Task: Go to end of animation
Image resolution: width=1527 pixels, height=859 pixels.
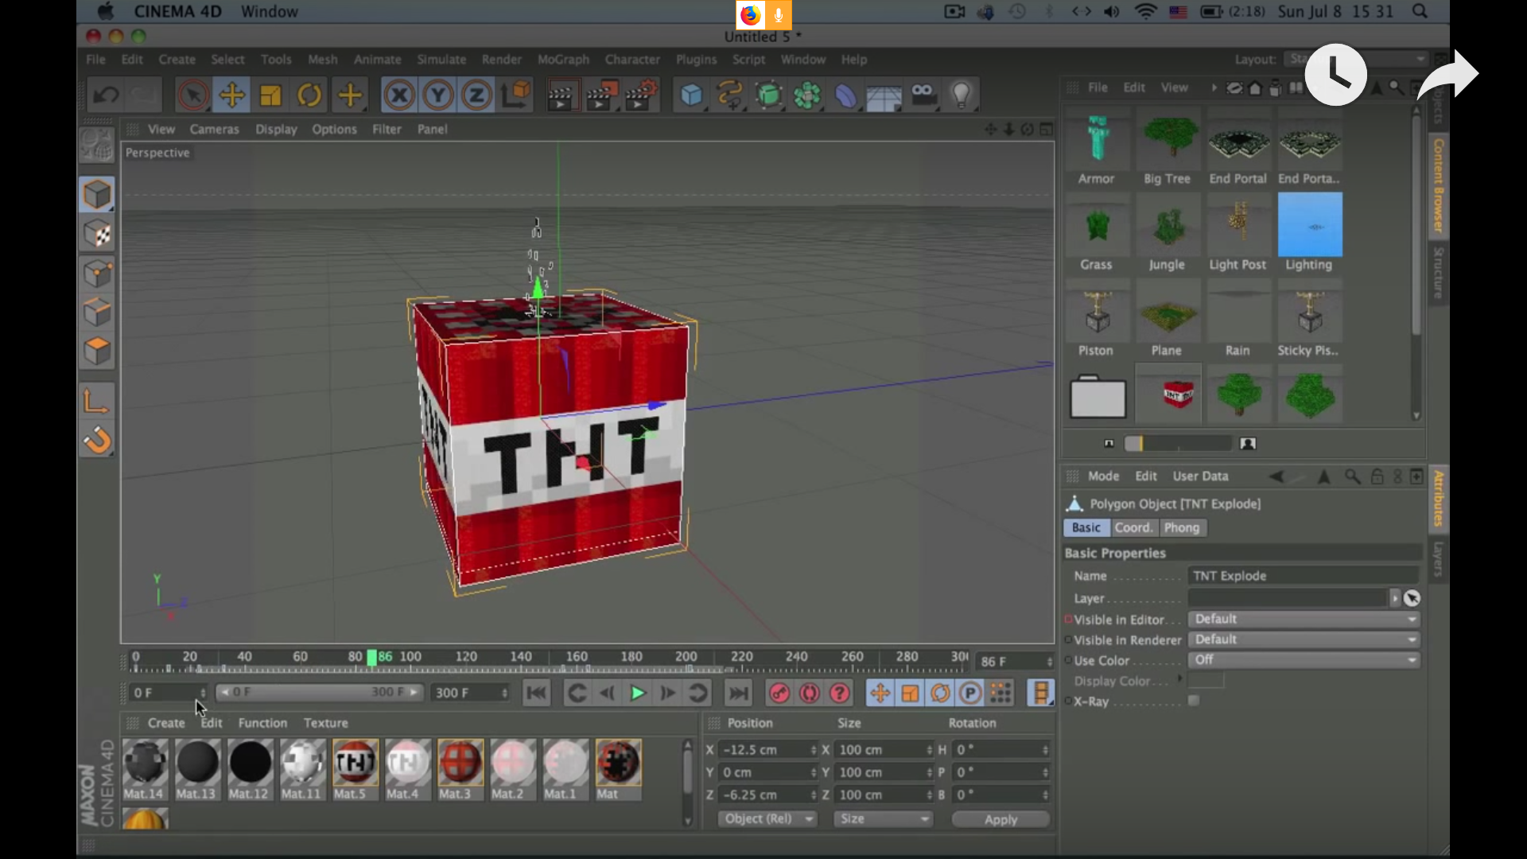Action: tap(738, 694)
